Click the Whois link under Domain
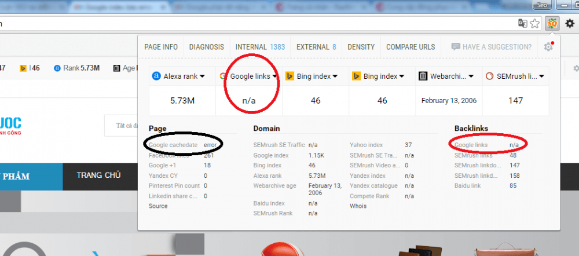The width and height of the screenshot is (579, 256). point(358,206)
